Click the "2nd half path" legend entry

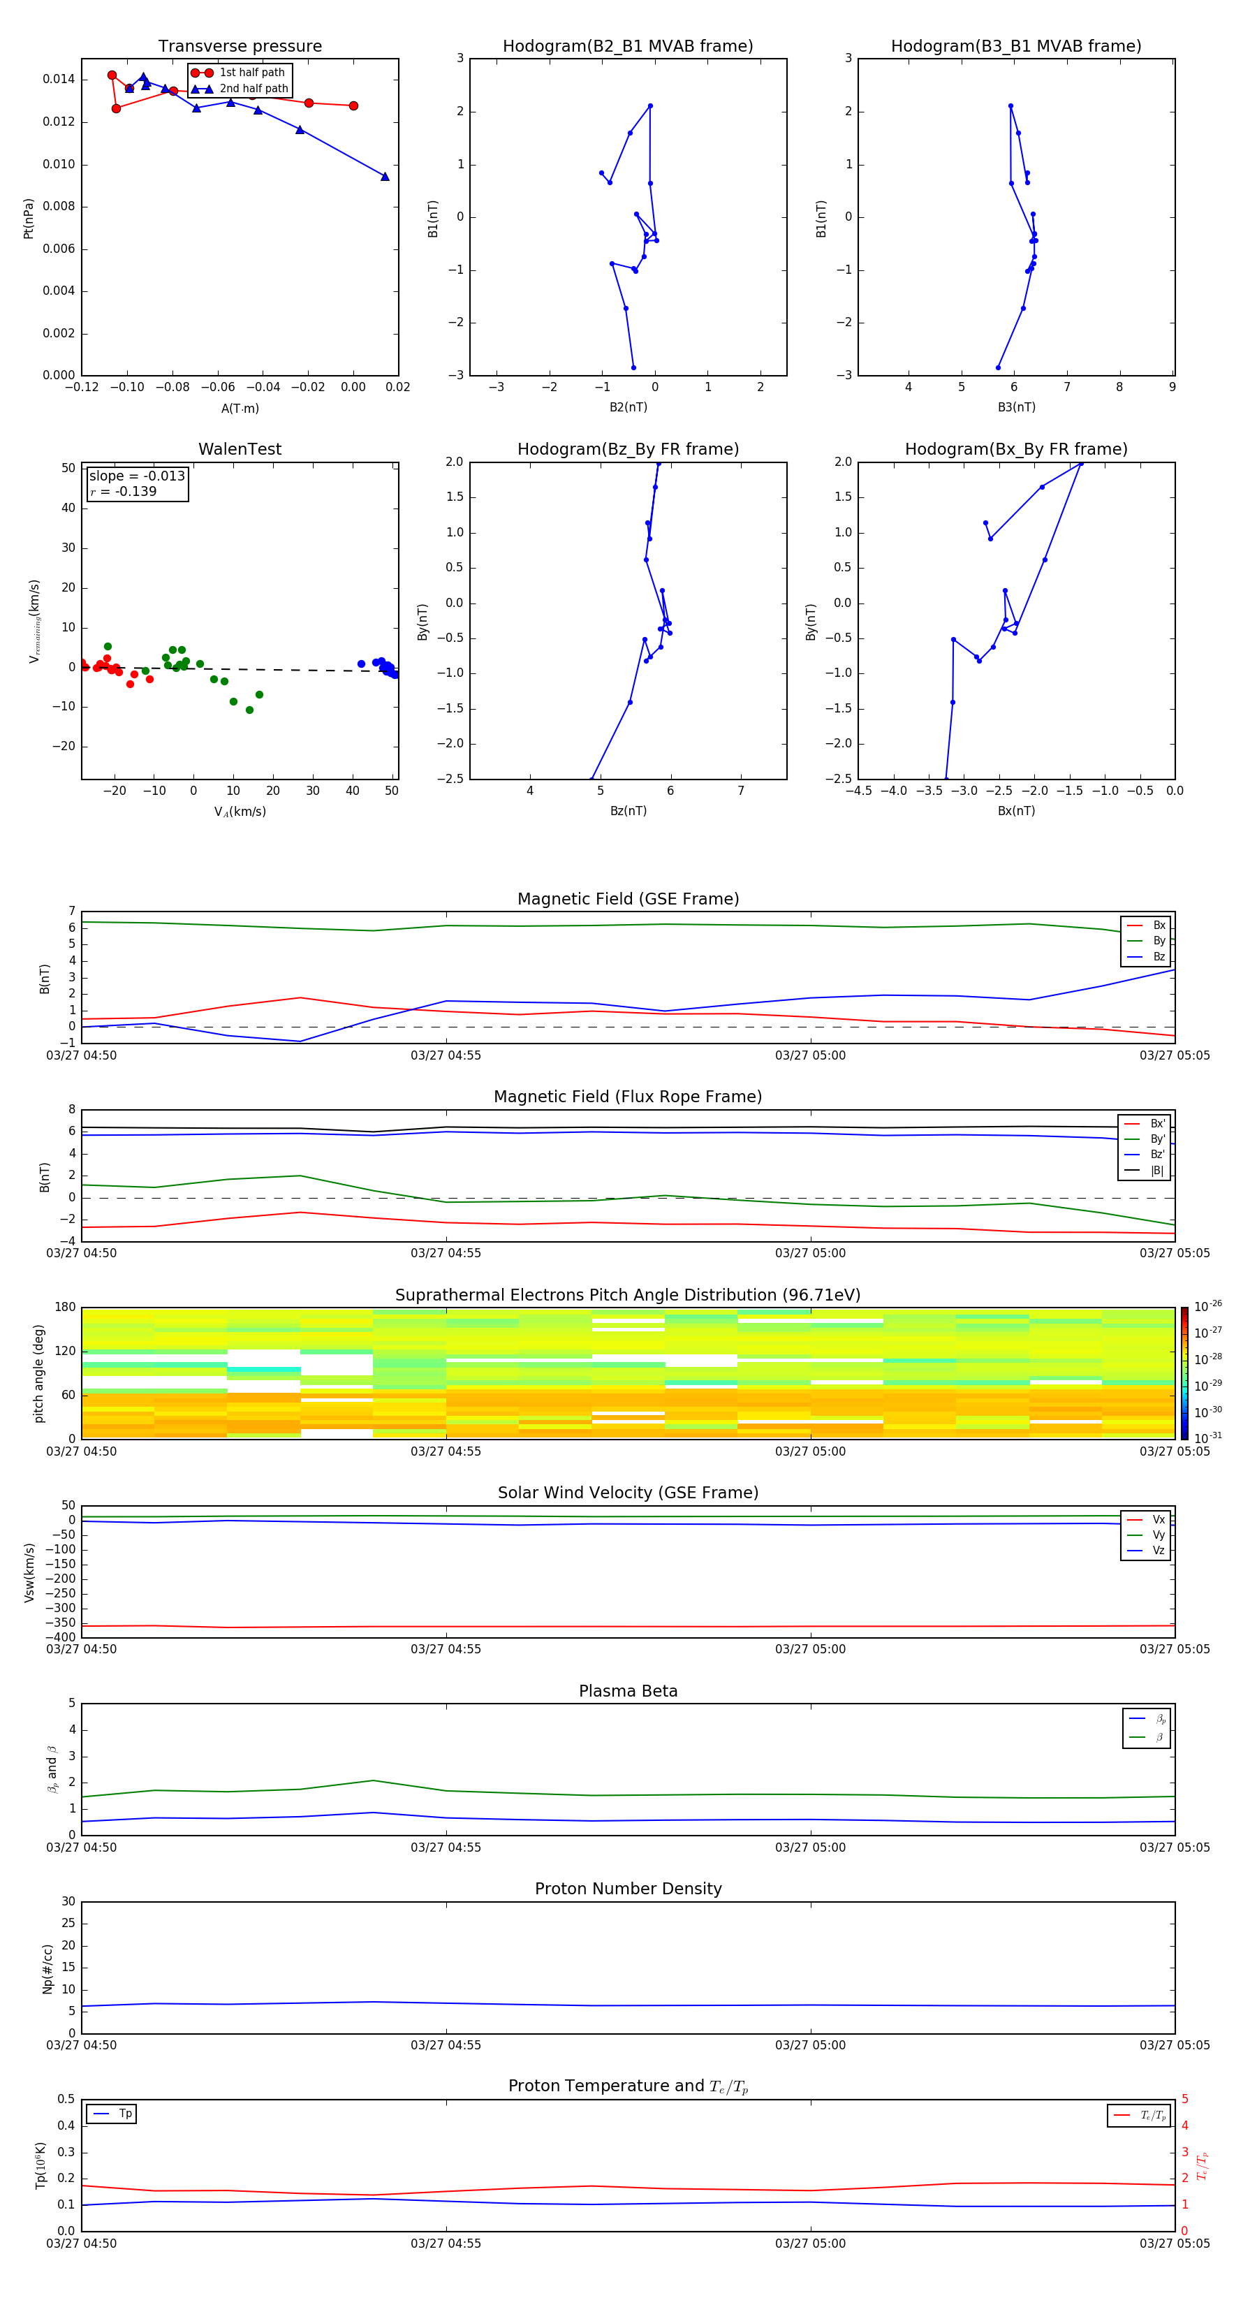pos(241,89)
